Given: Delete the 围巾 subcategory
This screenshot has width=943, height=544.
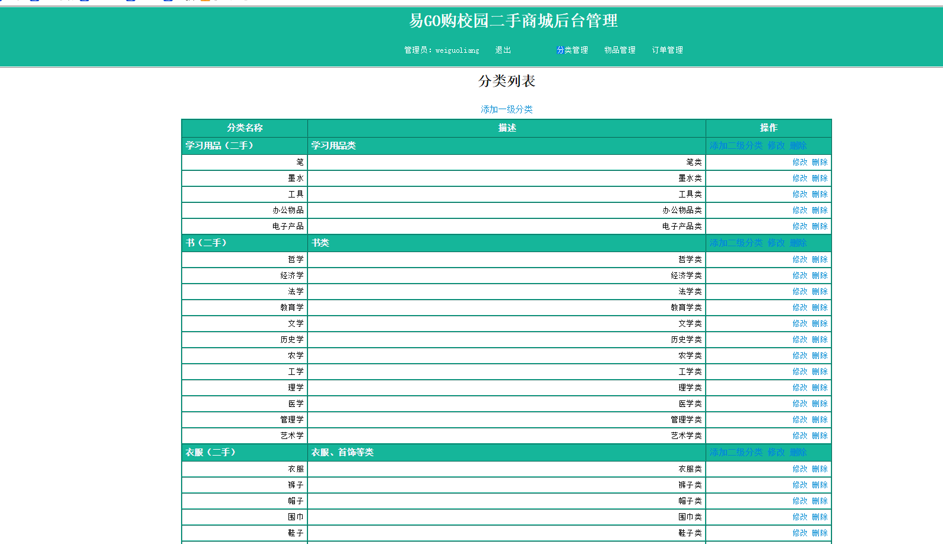Looking at the screenshot, I should click(820, 517).
